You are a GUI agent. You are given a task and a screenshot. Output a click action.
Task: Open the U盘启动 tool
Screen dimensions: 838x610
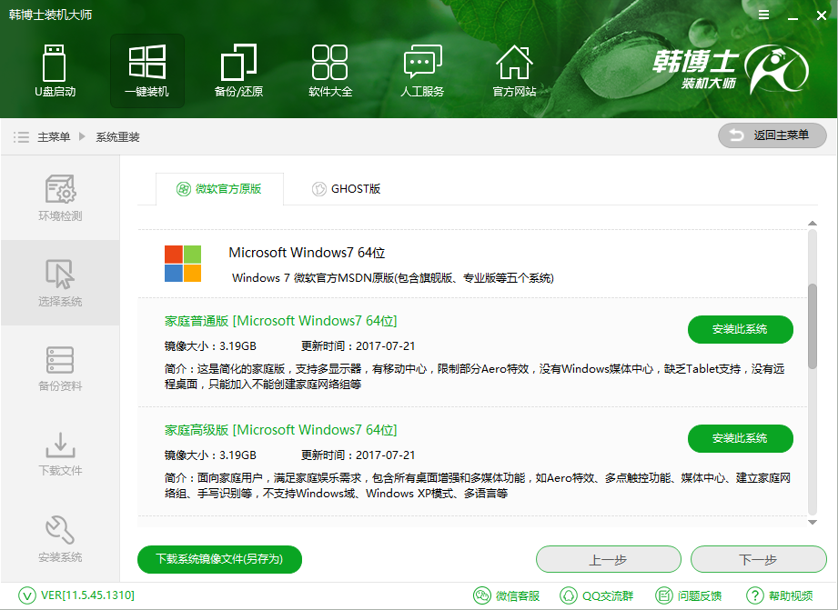click(x=55, y=71)
